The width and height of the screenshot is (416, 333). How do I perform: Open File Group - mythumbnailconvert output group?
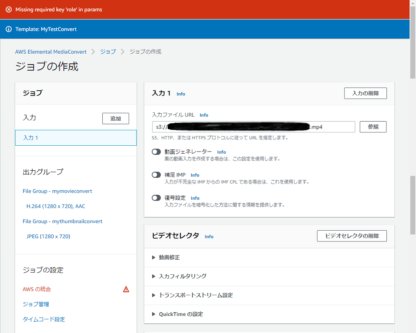coord(62,221)
